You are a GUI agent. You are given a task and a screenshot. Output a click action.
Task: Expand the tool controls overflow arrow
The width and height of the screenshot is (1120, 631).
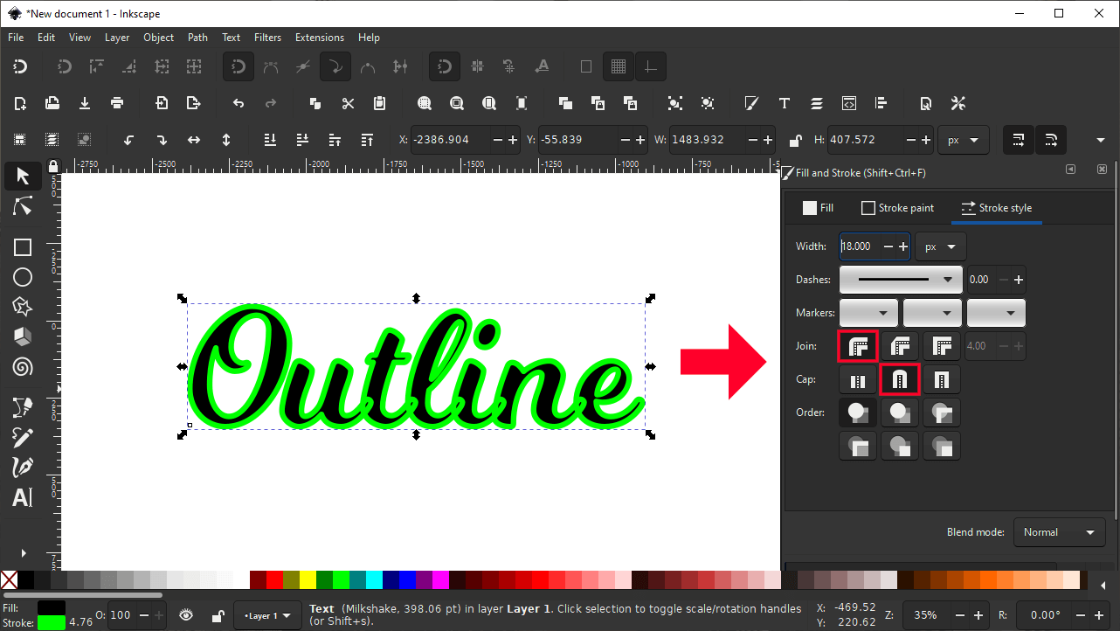point(1101,140)
